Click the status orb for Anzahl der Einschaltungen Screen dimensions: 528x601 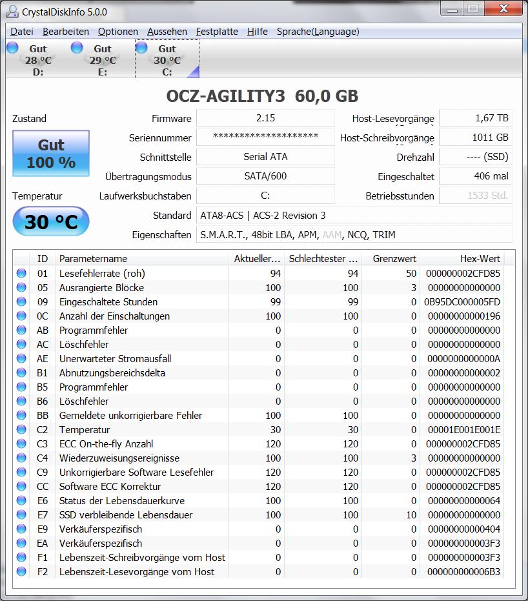click(21, 316)
